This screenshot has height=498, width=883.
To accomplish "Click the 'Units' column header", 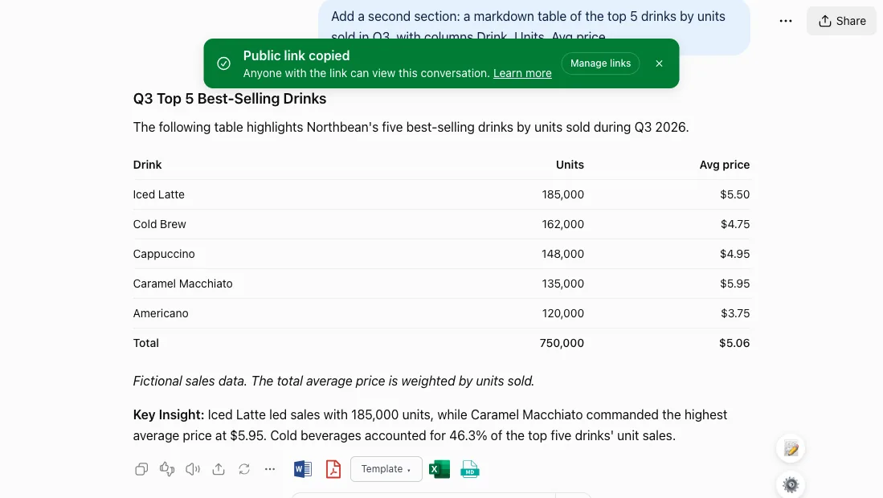I will (570, 165).
